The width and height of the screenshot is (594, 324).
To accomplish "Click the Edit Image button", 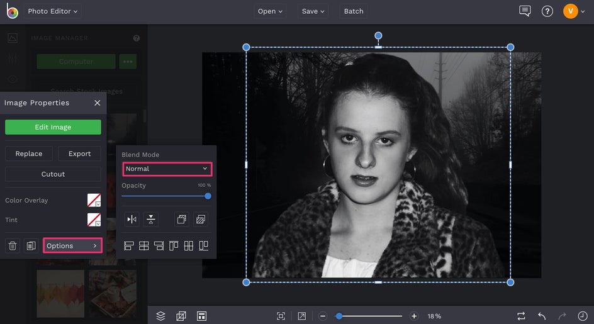I will [53, 127].
